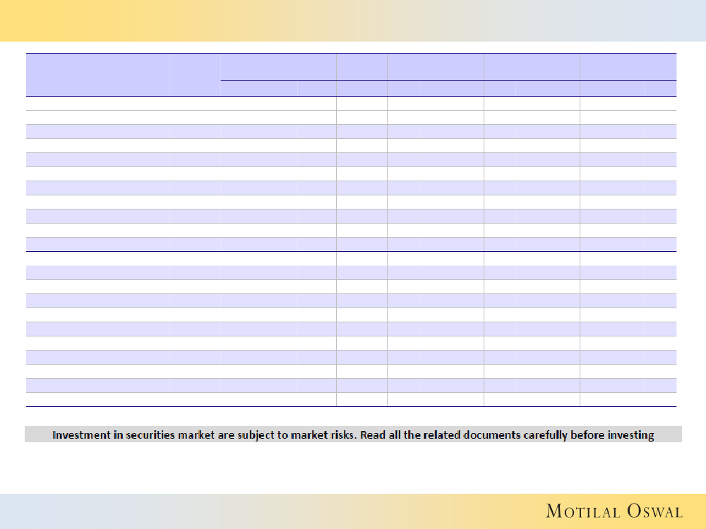
Task: Select the top-right header cell of the table
Action: [628, 67]
